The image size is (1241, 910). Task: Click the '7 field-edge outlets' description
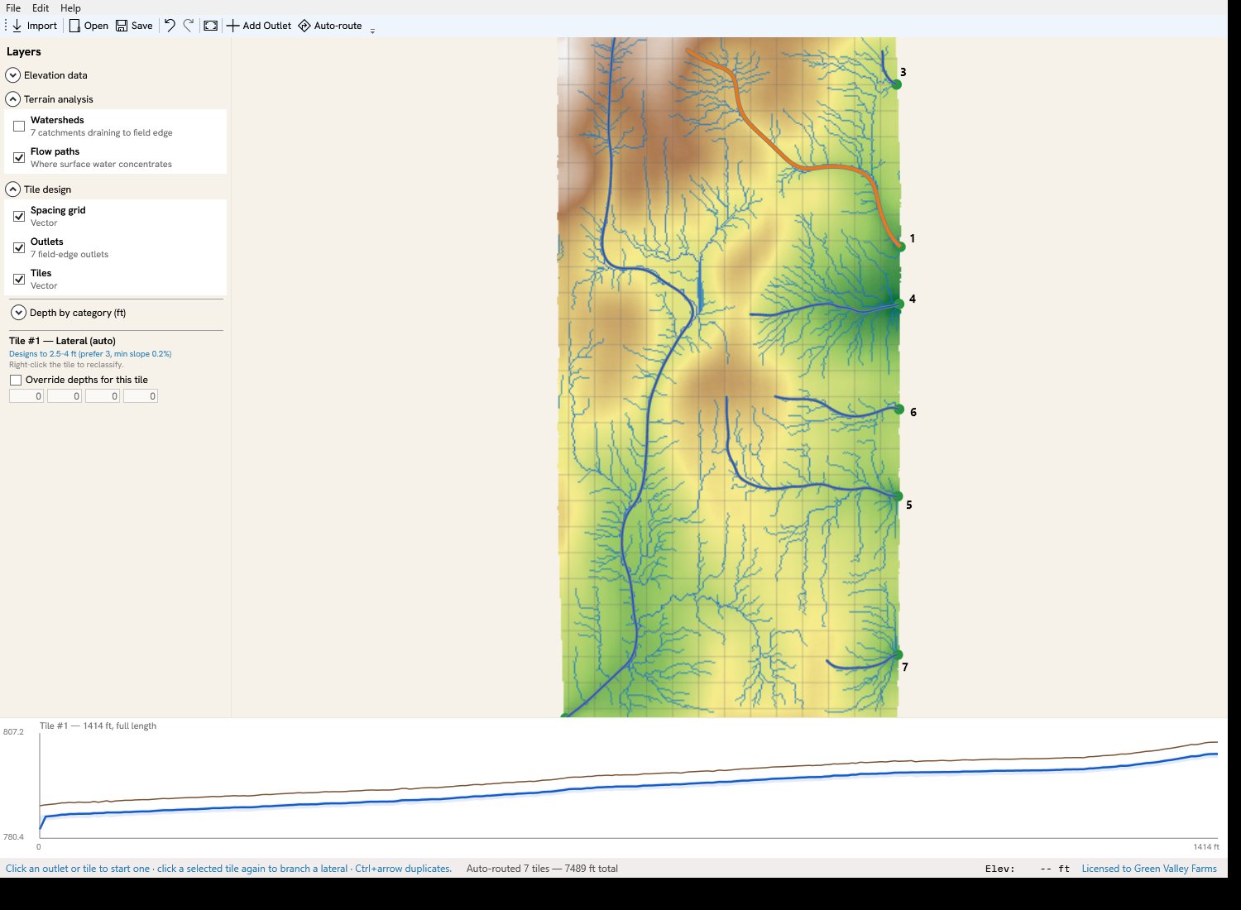[x=69, y=254]
